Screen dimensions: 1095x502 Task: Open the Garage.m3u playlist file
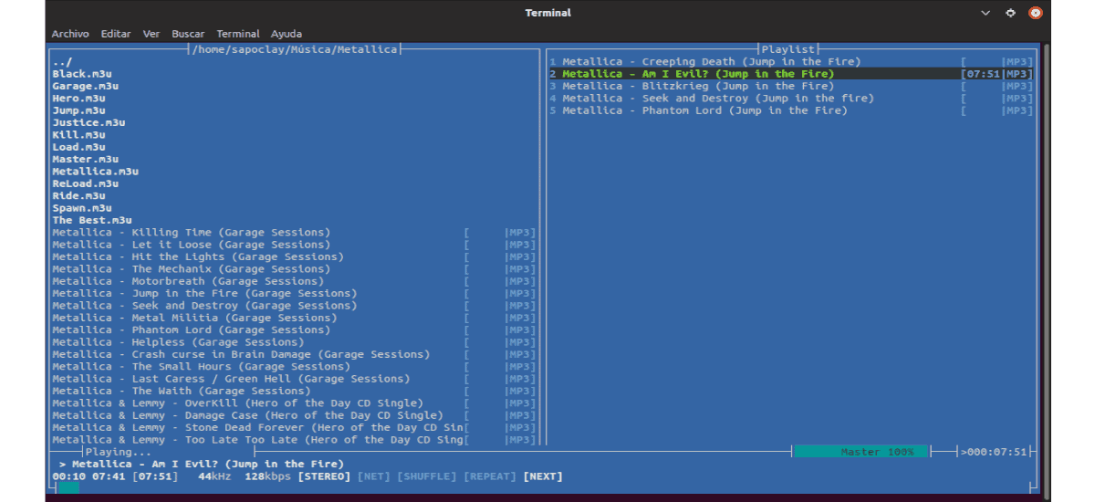click(85, 87)
